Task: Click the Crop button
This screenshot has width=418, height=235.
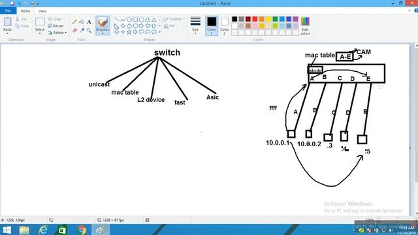Action: (x=54, y=19)
